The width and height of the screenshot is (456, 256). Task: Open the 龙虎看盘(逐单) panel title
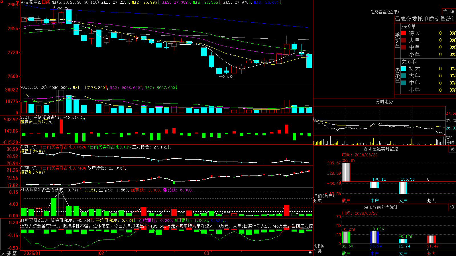coord(384,12)
